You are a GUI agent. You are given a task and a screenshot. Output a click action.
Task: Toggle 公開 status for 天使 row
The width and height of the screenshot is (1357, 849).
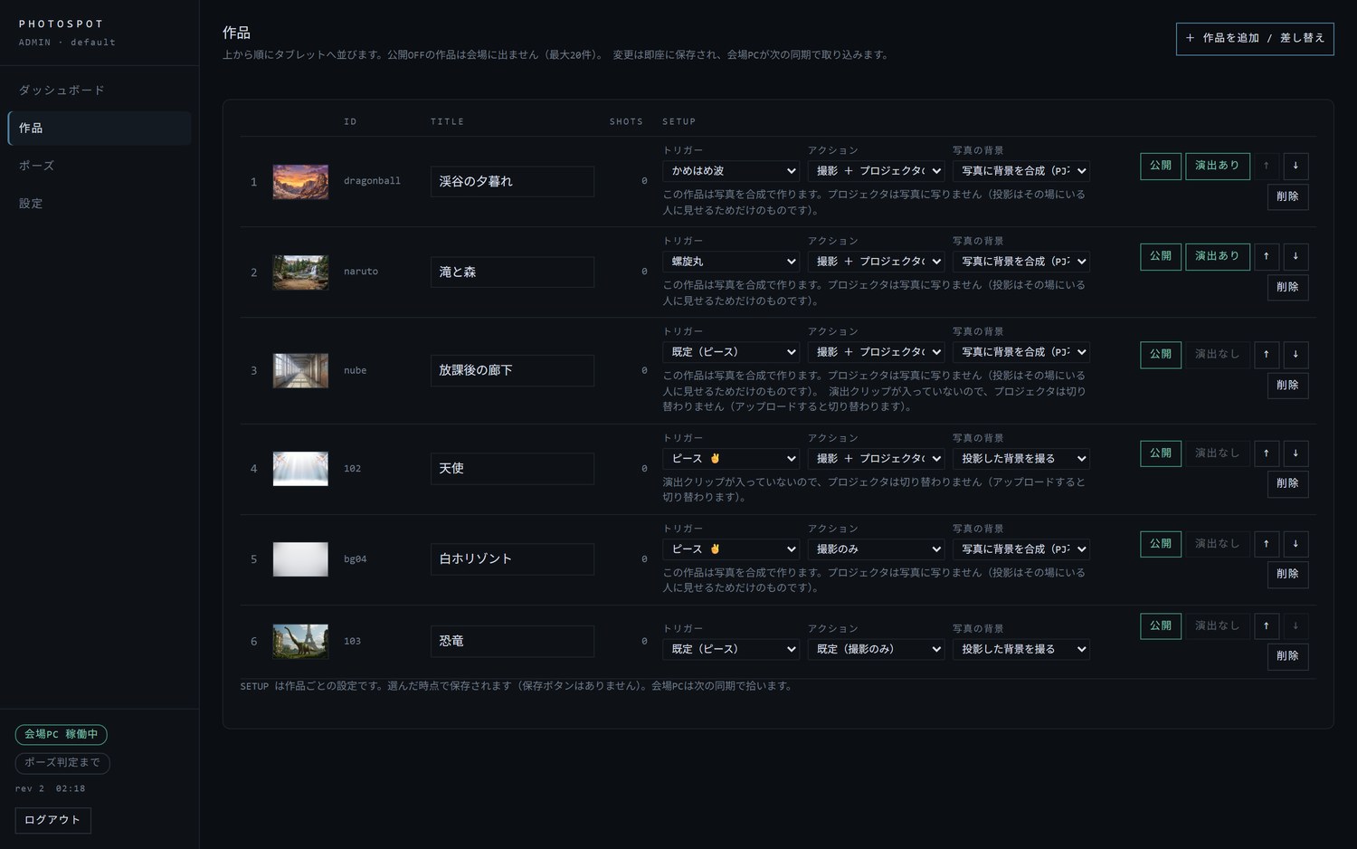tap(1161, 453)
